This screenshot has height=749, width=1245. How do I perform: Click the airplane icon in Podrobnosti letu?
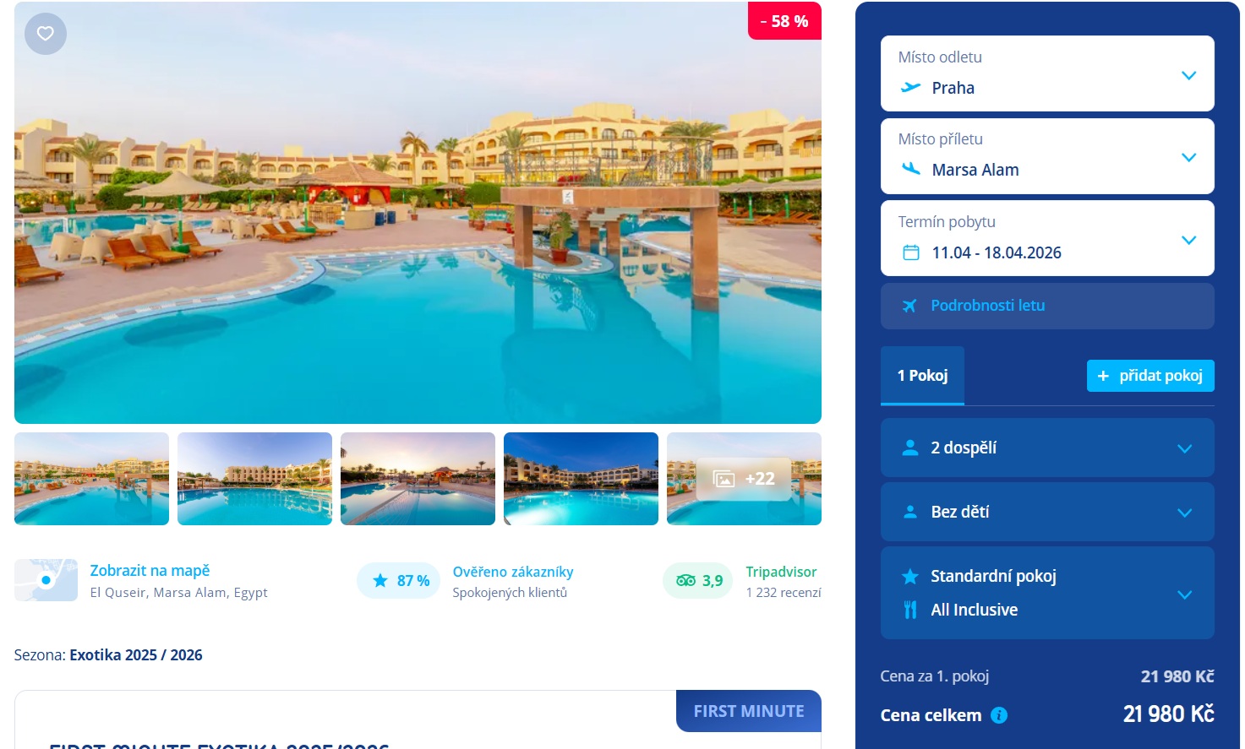(909, 306)
